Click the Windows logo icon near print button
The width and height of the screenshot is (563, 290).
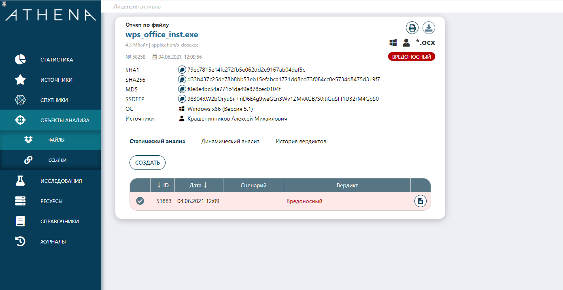pyautogui.click(x=393, y=42)
